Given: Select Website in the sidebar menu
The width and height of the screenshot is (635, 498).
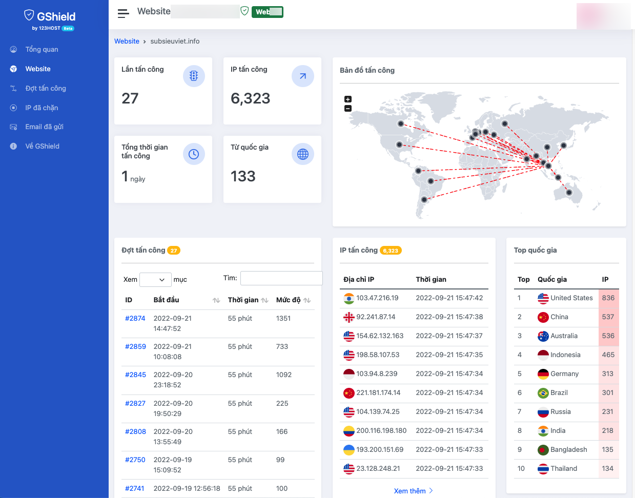Looking at the screenshot, I should (37, 69).
